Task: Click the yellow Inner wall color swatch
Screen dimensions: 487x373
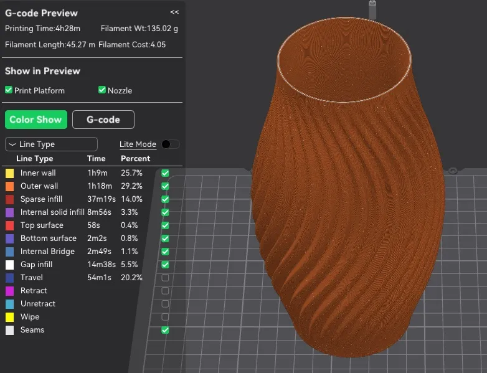Action: pos(9,173)
